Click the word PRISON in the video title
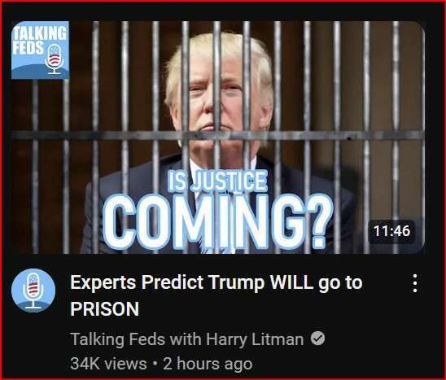This screenshot has height=380, width=446. (x=104, y=308)
